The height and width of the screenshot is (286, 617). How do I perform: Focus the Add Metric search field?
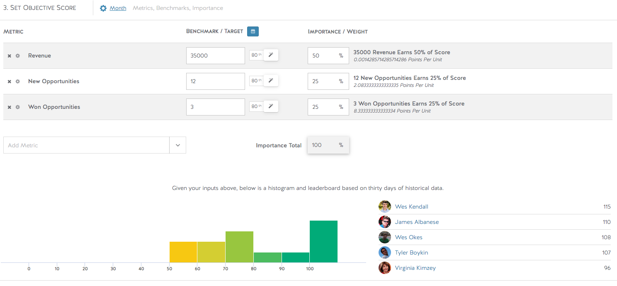(x=86, y=145)
